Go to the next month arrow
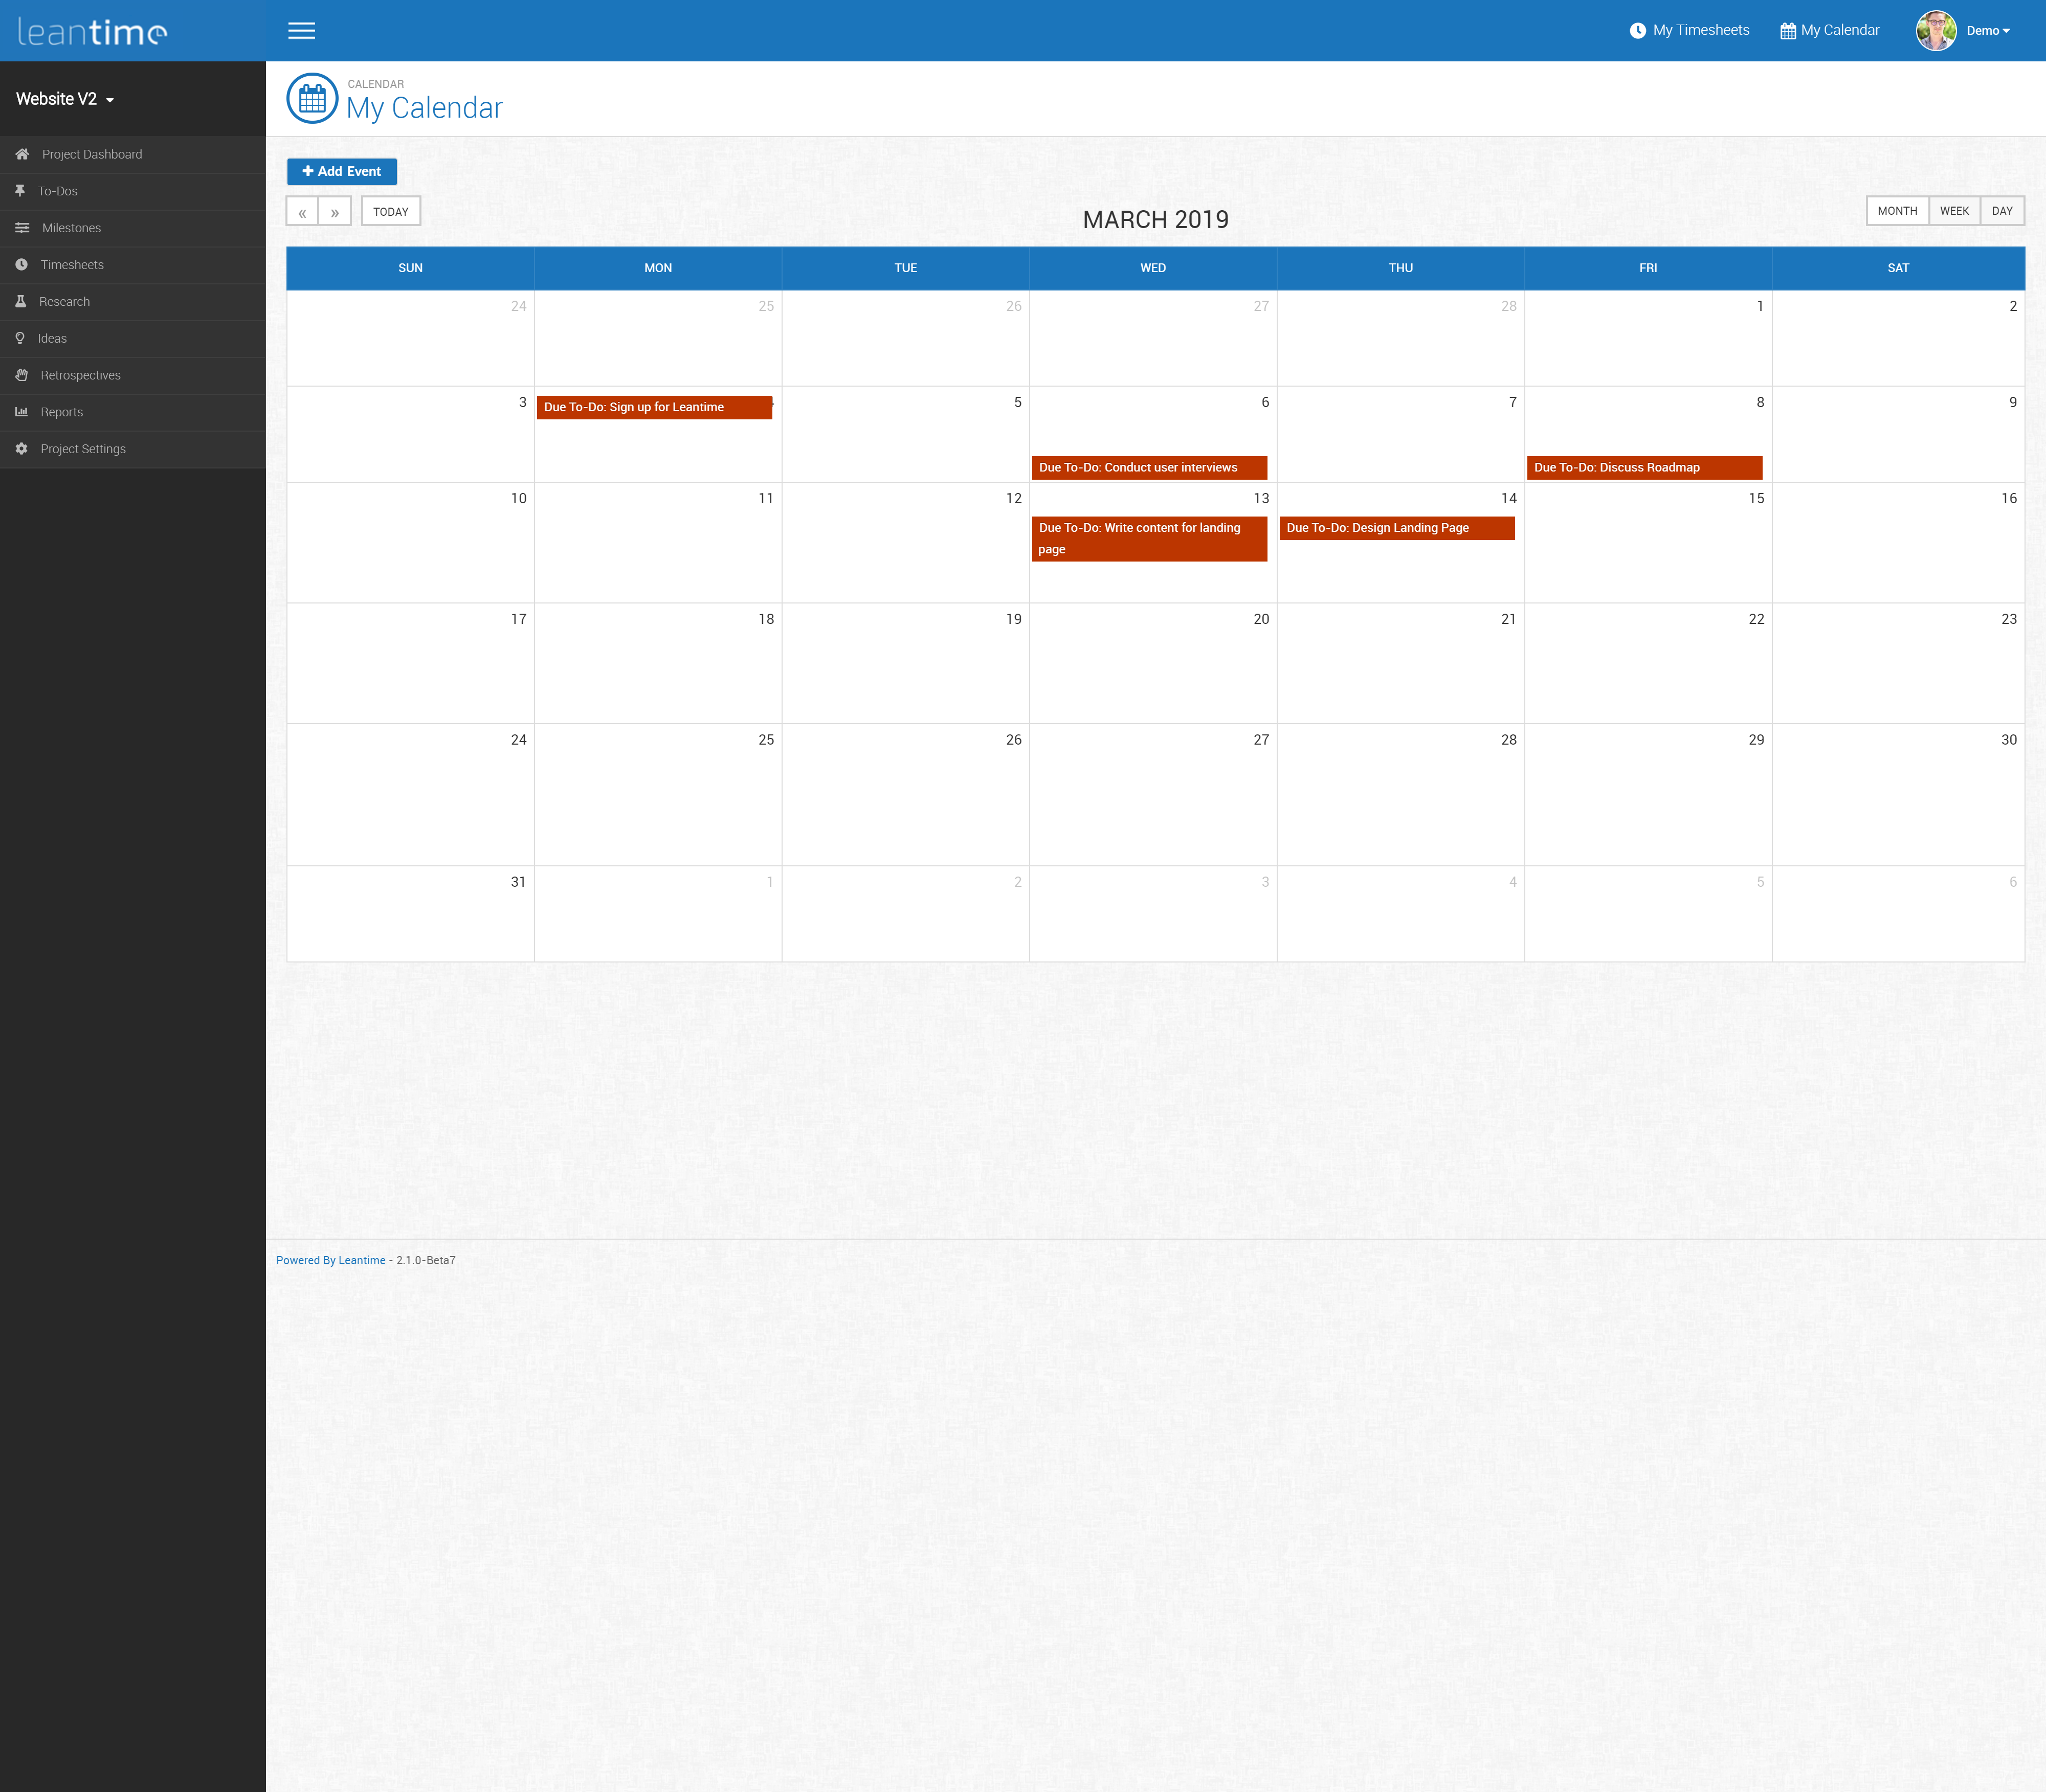Screen dimensions: 2046x1792 click(x=335, y=212)
